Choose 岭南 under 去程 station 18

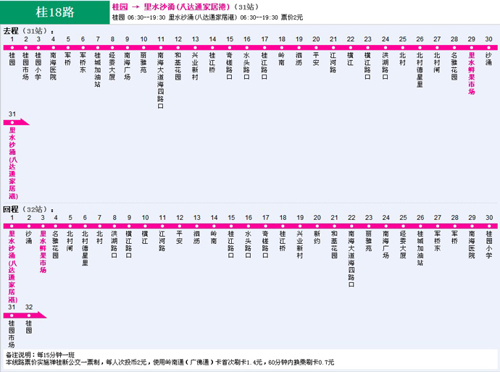pos(282,59)
